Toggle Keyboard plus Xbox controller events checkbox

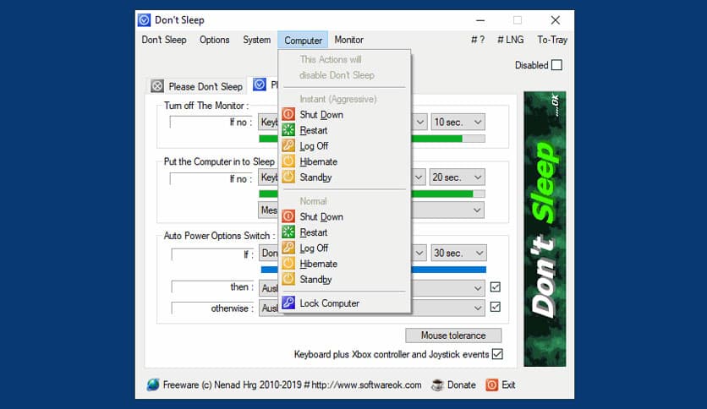pos(497,355)
